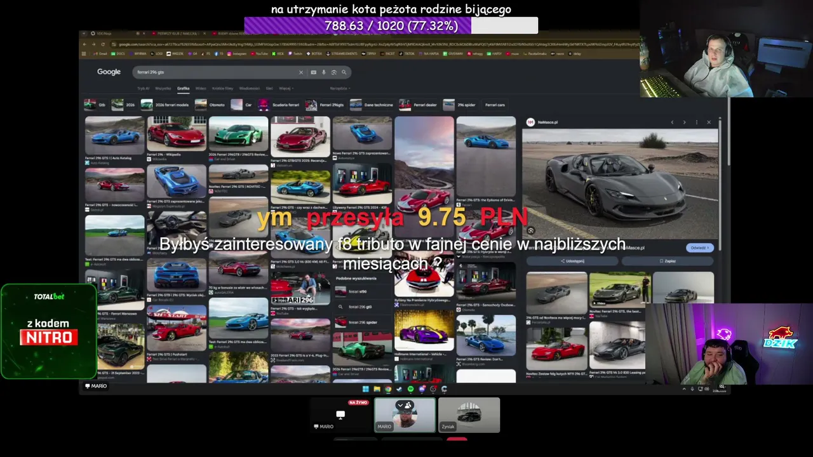Screen dimensions: 813x457
Task: Close the NaMasce.pl image preview
Action: pos(709,122)
